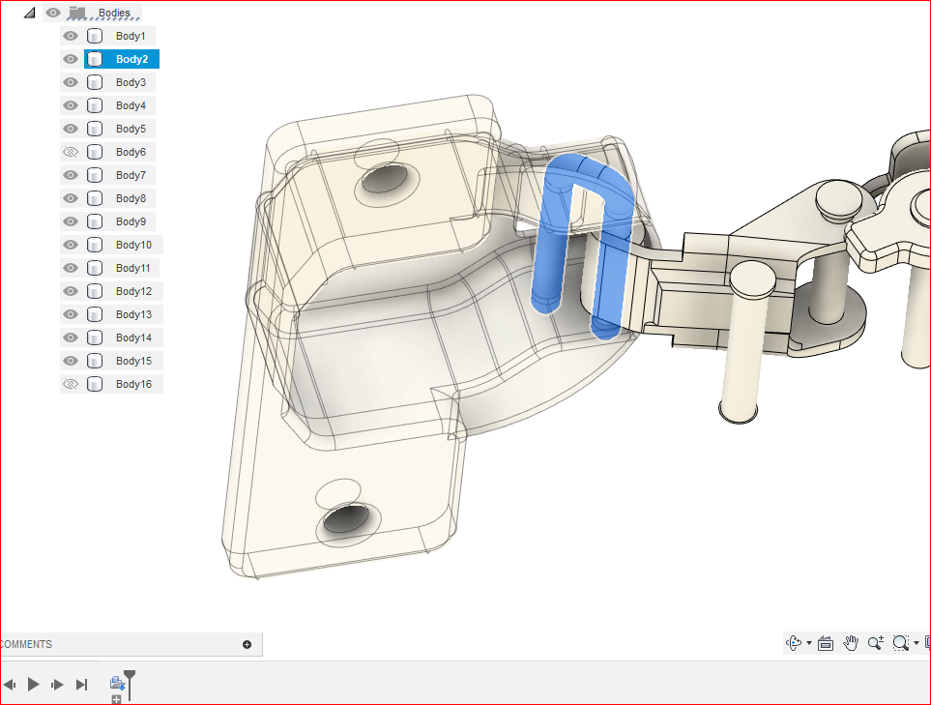The width and height of the screenshot is (931, 705).
Task: Jump to the end of timeline
Action: (x=82, y=685)
